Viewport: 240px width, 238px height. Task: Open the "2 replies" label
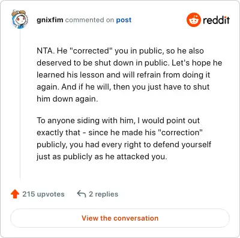(103, 194)
